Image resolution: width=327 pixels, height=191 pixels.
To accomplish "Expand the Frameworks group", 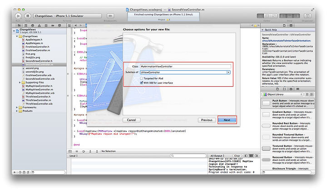I will click(17, 108).
